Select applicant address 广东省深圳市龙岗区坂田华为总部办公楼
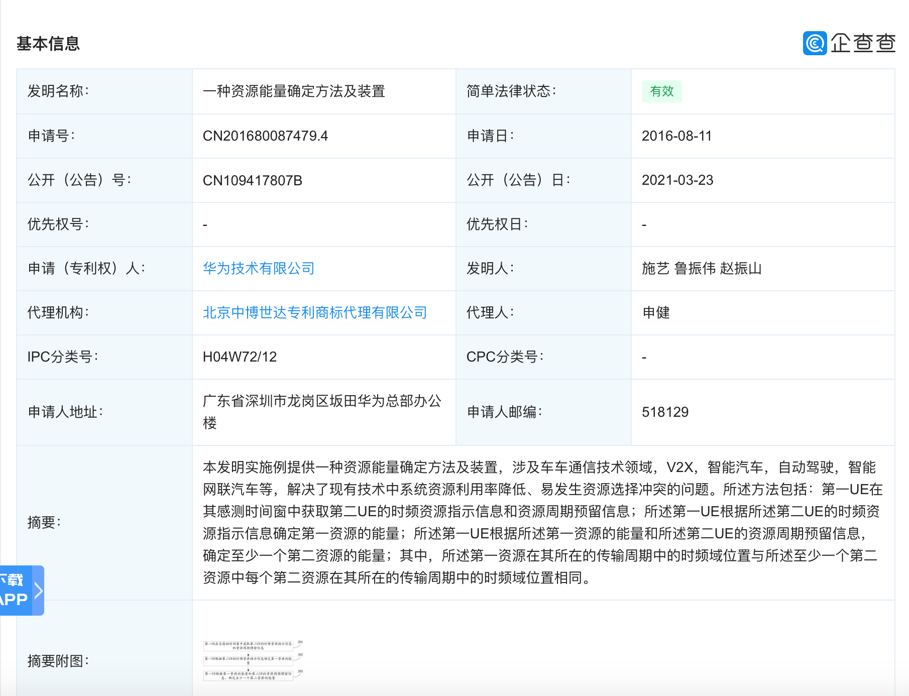Viewport: 909px width, 696px height. click(322, 412)
